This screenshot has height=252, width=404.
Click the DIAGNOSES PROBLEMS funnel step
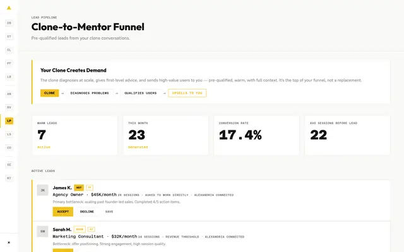[x=90, y=93]
